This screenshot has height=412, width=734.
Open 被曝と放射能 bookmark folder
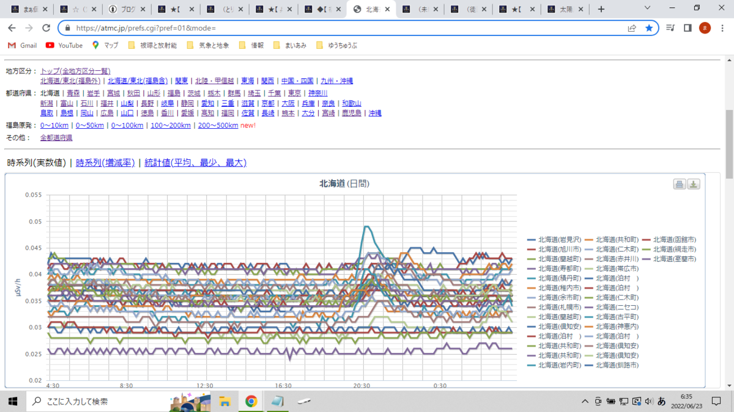[152, 45]
